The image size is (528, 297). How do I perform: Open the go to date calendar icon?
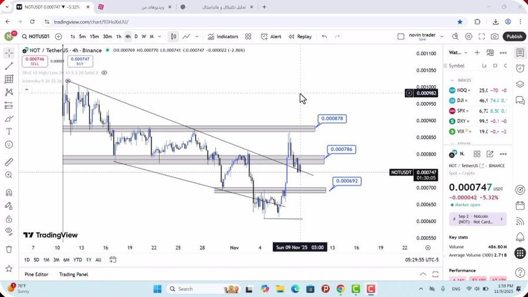pyautogui.click(x=113, y=260)
